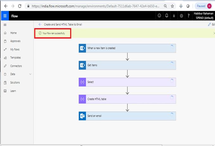Click the Approvals clipboard icon
215x146 pixels.
pos(5,41)
